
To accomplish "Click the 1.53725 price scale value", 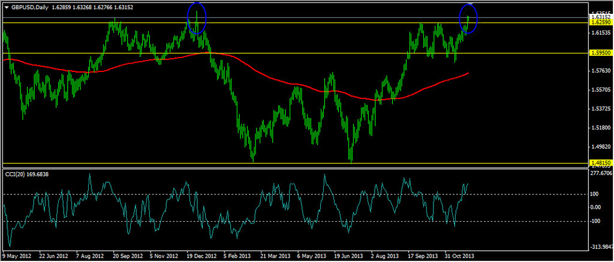I will pyautogui.click(x=601, y=109).
